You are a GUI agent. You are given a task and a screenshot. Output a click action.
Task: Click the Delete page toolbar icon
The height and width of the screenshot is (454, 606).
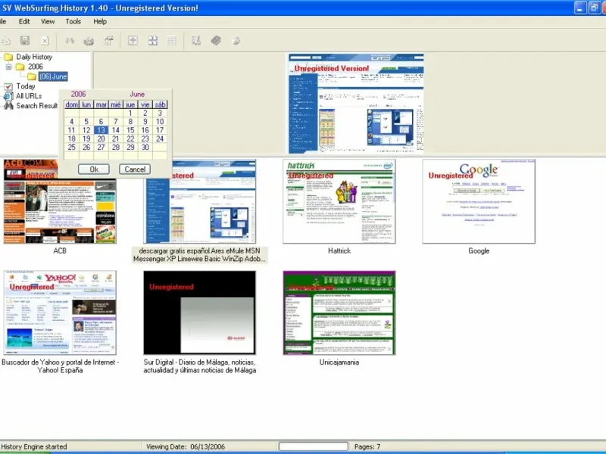click(45, 41)
